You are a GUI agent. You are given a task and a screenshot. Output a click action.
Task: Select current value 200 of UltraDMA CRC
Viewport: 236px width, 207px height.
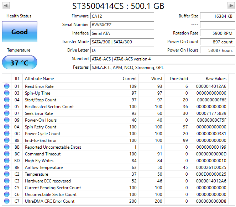pyautogui.click(x=133, y=201)
